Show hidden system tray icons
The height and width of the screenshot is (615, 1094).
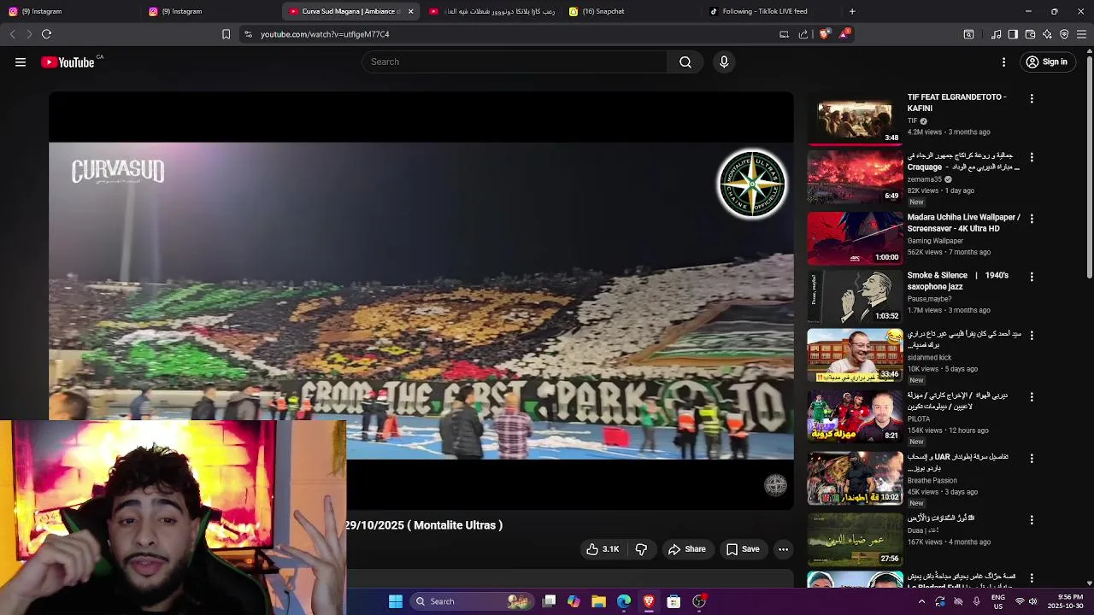[x=921, y=601]
